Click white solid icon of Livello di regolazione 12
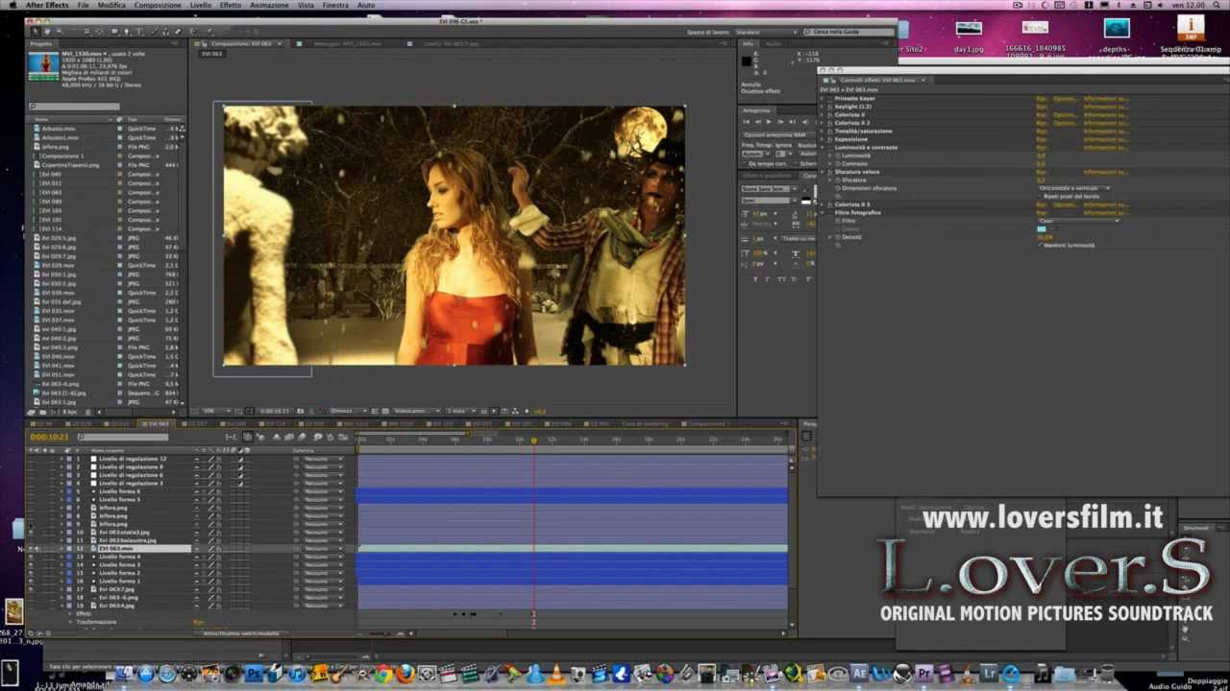Screen dimensions: 1230x691 (93, 459)
